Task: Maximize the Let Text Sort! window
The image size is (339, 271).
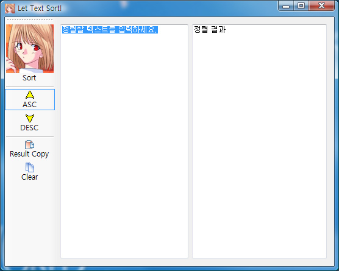Action: (301, 5)
